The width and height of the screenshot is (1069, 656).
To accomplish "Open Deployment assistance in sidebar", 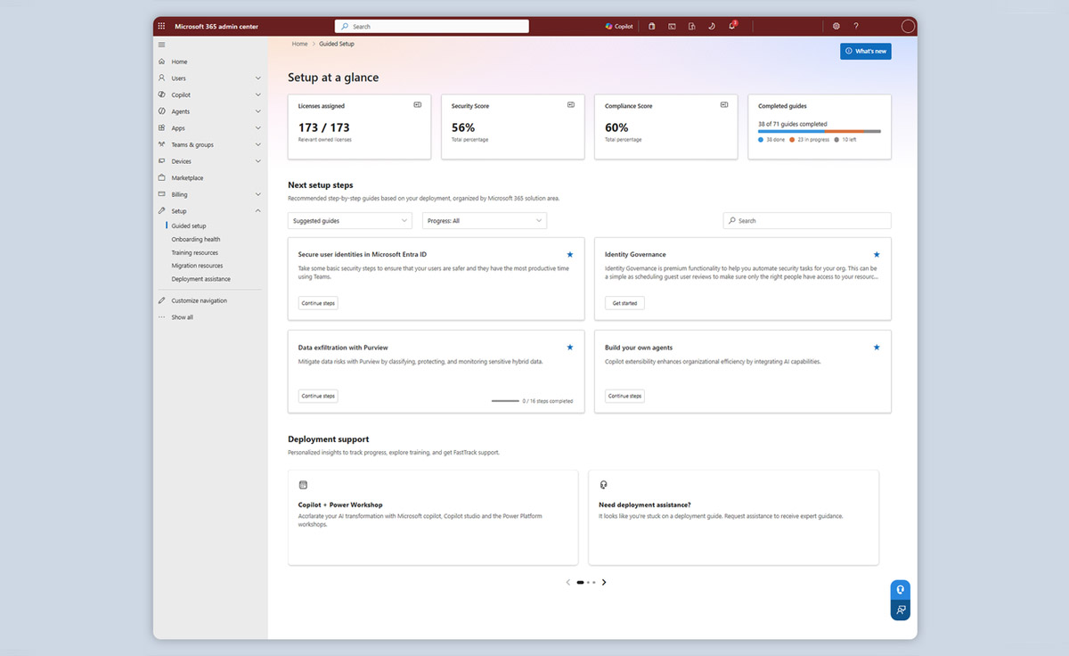I will tap(201, 279).
